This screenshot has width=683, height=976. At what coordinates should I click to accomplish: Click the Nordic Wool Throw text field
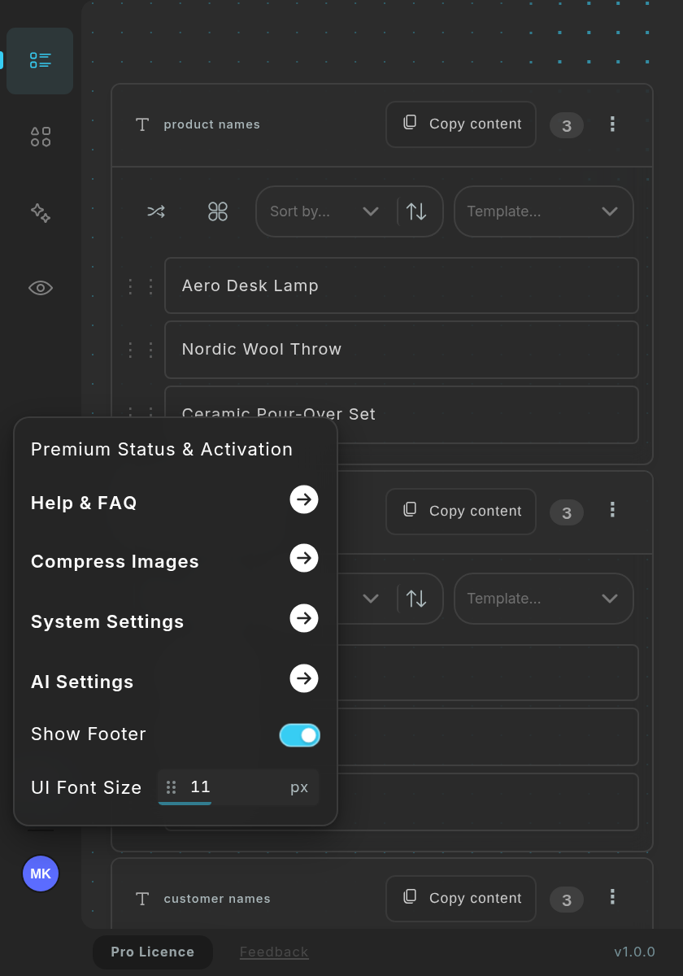pos(402,350)
